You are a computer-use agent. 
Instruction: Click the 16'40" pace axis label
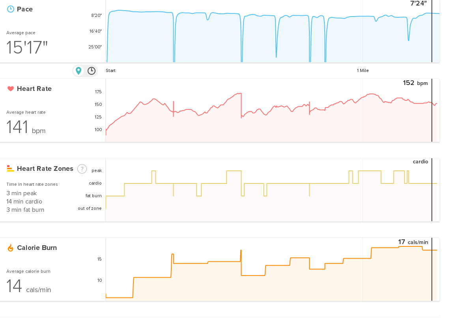tap(95, 31)
